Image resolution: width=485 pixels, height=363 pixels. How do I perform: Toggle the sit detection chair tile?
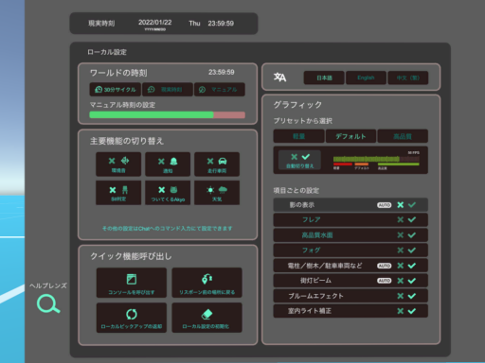pos(118,193)
